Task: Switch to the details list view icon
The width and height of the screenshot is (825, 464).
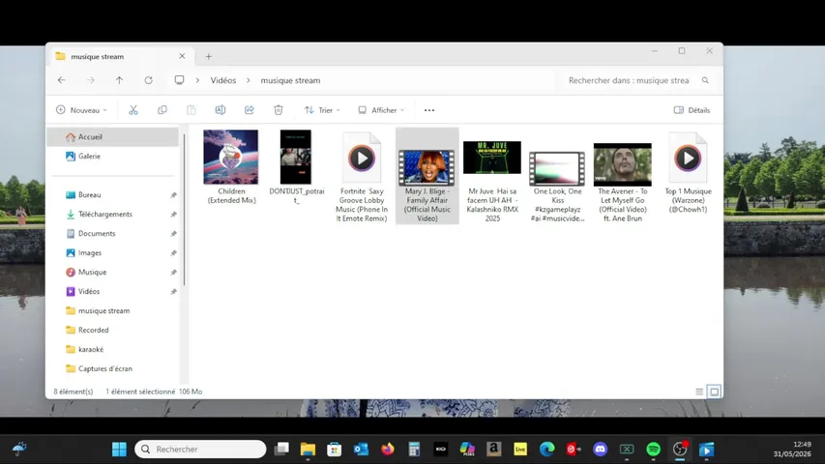Action: [699, 391]
